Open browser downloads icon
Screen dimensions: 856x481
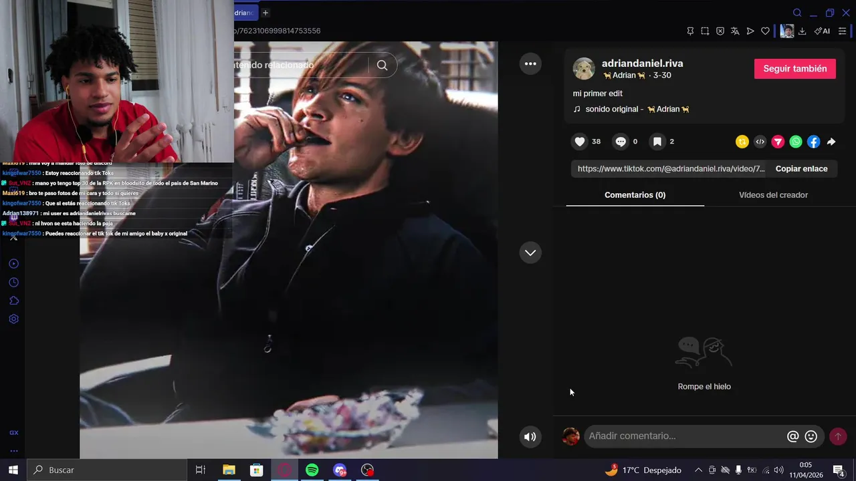(x=802, y=31)
